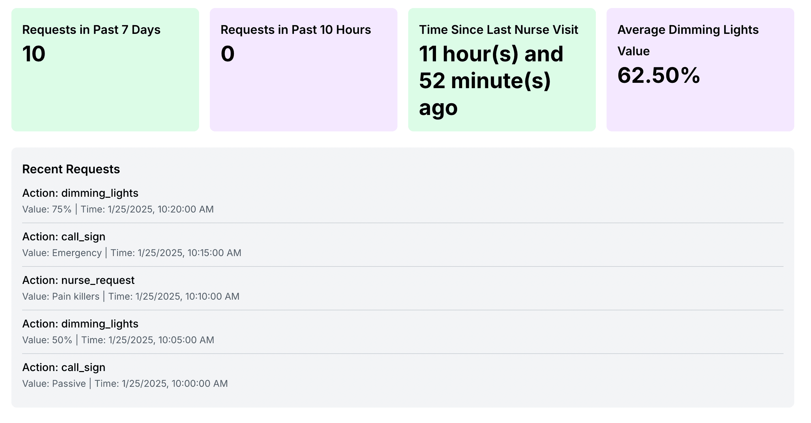Click the 62.50% average value

tap(659, 75)
